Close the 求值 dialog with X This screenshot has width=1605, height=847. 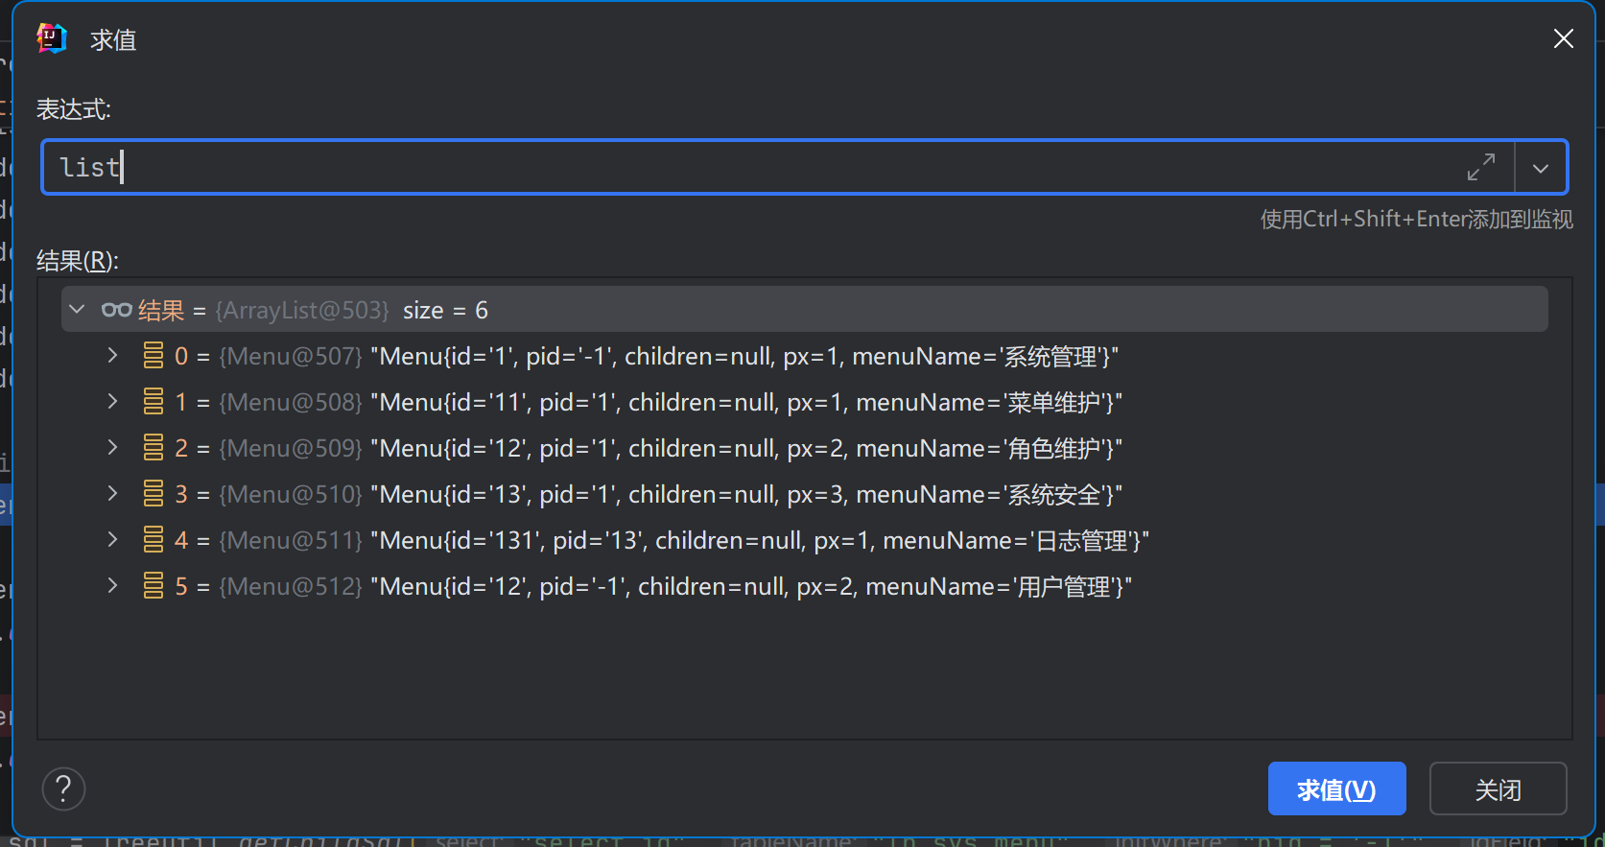pyautogui.click(x=1563, y=38)
